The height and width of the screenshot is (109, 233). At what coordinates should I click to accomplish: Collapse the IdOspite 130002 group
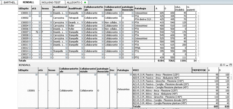pos(30,16)
